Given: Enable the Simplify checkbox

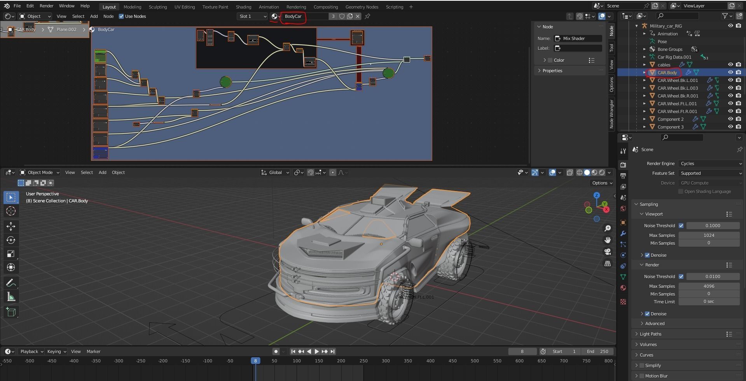Looking at the screenshot, I should [x=642, y=365].
